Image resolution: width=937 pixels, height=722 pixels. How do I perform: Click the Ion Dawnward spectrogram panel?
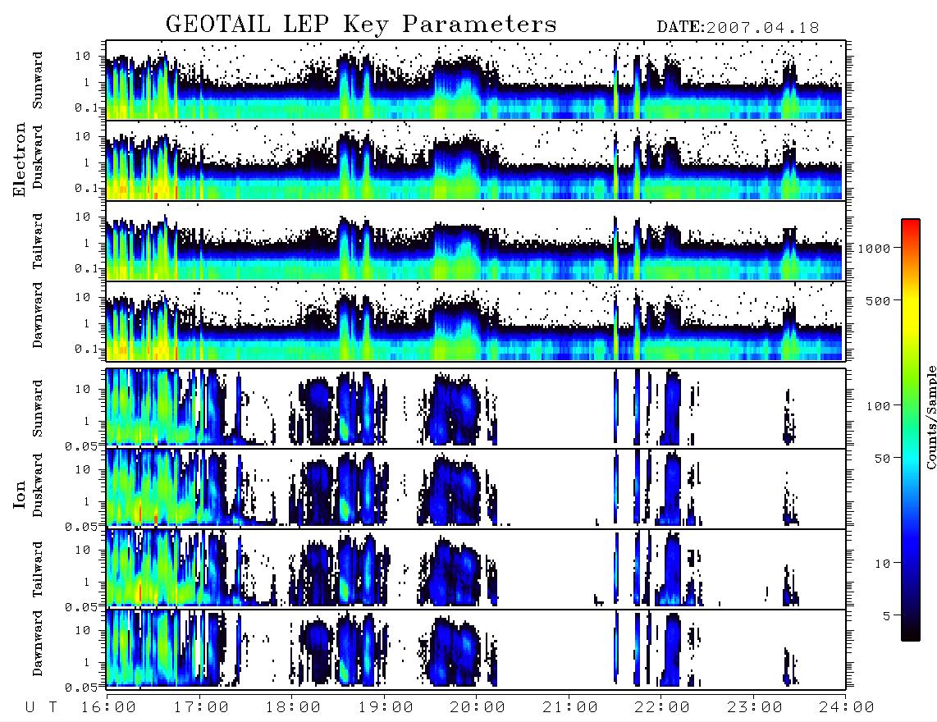[x=476, y=650]
